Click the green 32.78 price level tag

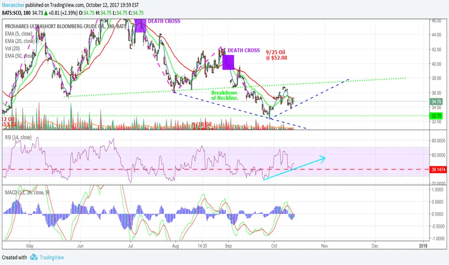point(436,116)
